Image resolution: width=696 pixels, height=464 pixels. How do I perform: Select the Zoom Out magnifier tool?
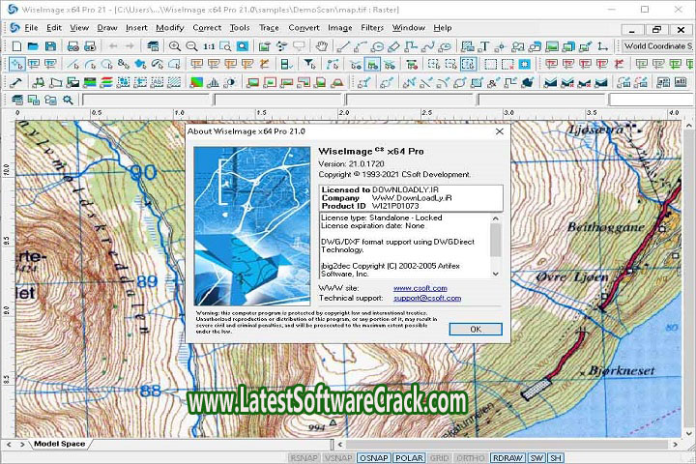[192, 45]
